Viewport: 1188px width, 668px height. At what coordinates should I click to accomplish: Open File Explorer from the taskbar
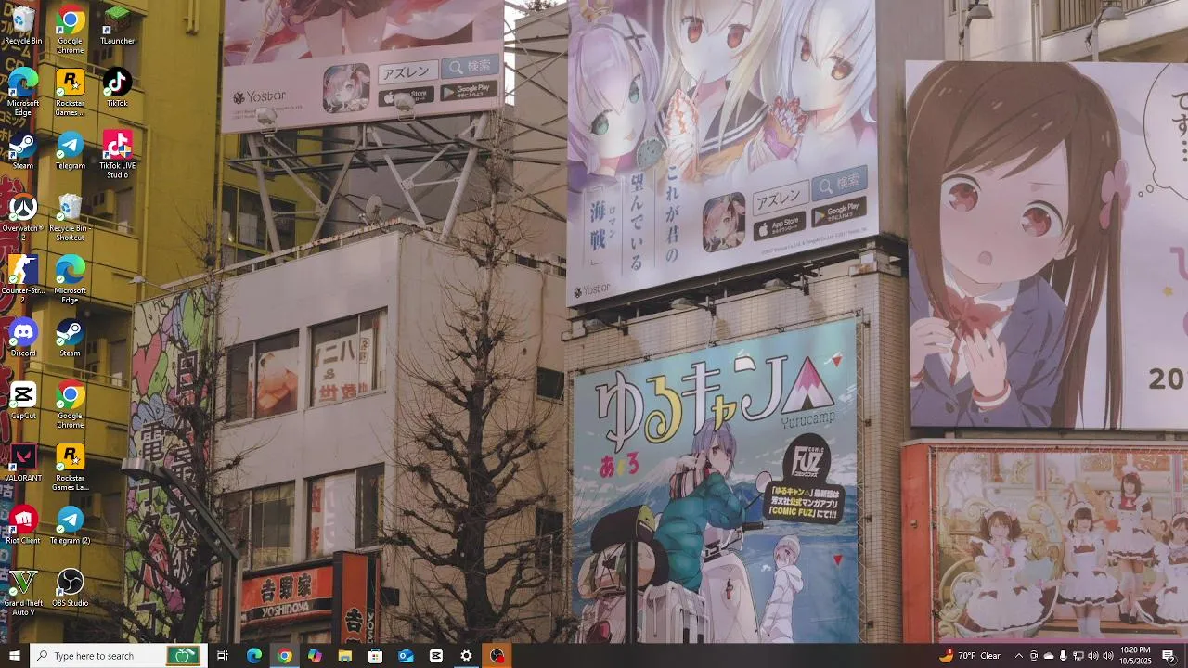pyautogui.click(x=345, y=656)
